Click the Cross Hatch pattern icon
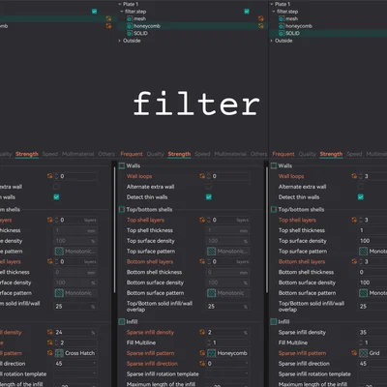This screenshot has width=387, height=387. coord(59,353)
